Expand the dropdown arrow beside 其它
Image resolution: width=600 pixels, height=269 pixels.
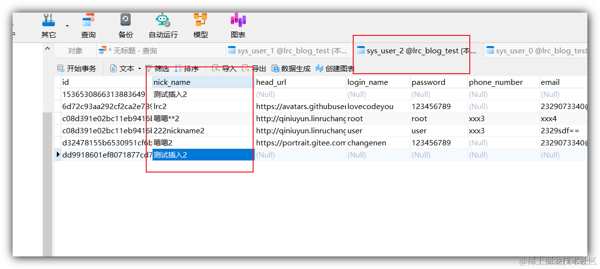point(68,26)
